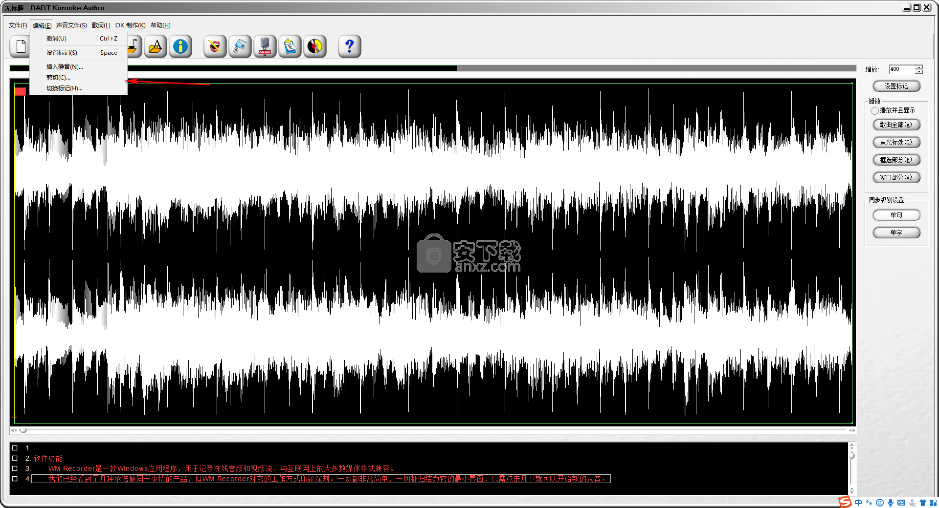Choose 切换标记(H)... from the edit menu

[x=78, y=88]
